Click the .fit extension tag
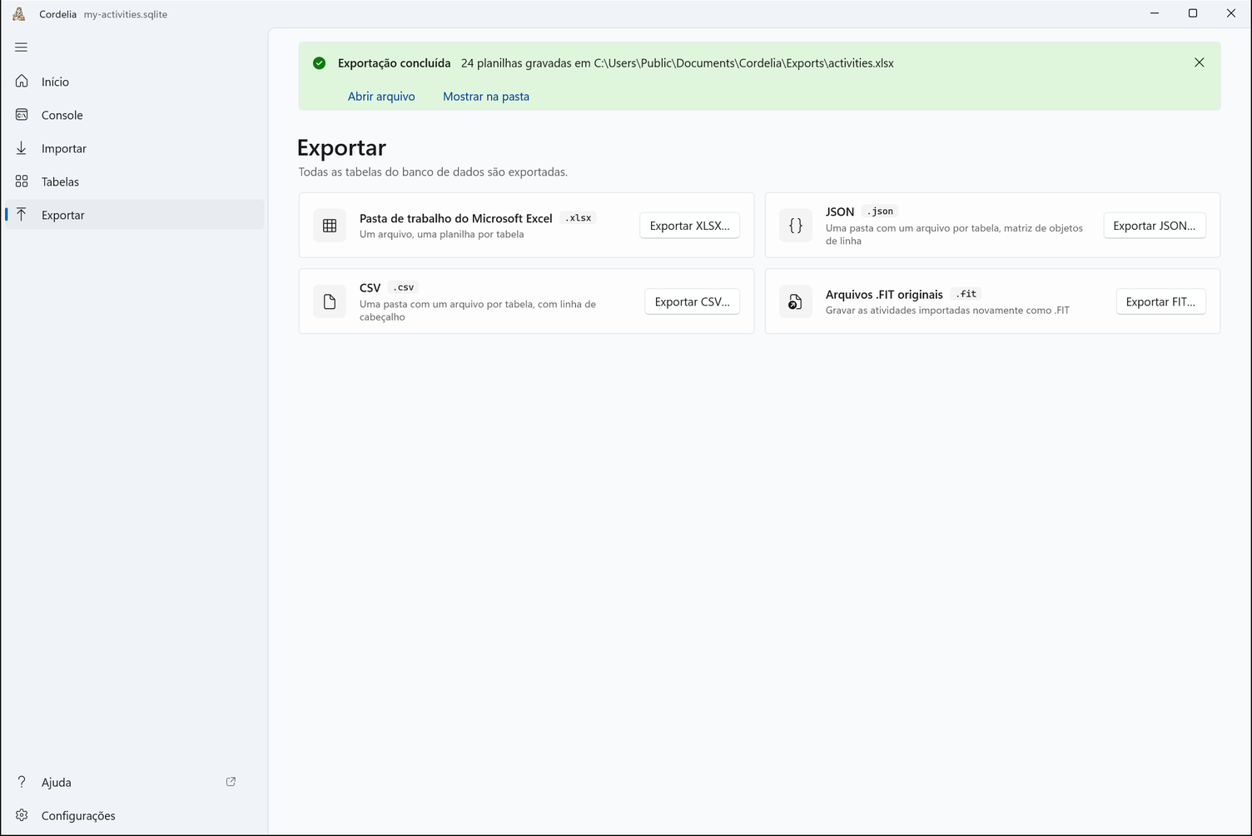This screenshot has height=836, width=1252. coord(966,294)
